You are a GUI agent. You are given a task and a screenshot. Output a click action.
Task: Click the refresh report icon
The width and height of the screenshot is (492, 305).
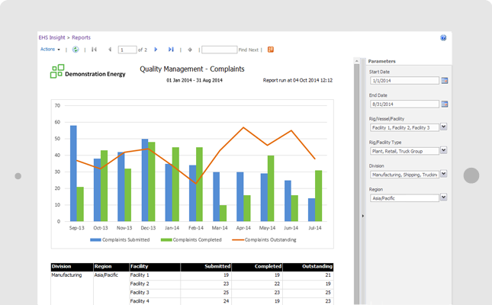coord(76,50)
